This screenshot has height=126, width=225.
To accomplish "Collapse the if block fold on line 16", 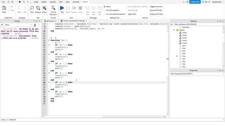I will pos(49,45).
